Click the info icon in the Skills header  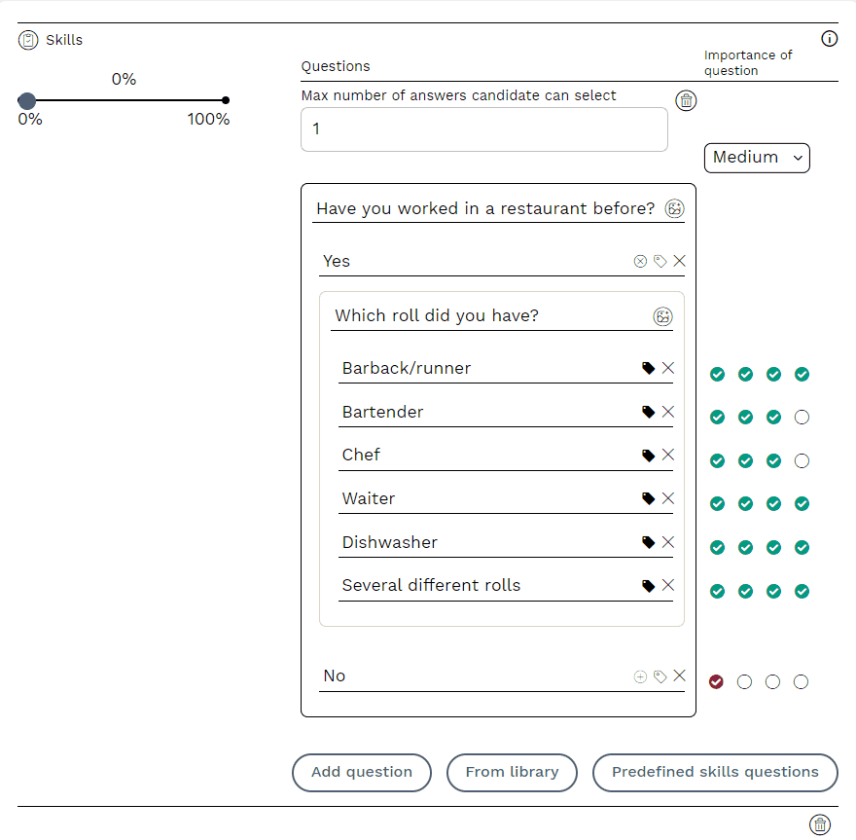click(829, 39)
